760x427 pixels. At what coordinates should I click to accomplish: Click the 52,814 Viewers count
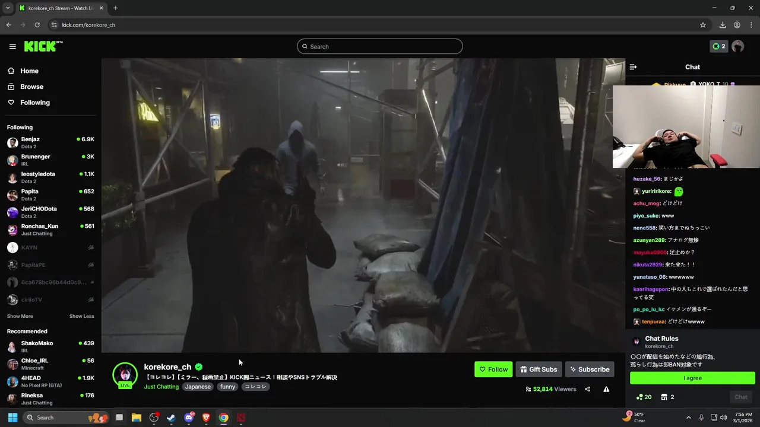[551, 389]
